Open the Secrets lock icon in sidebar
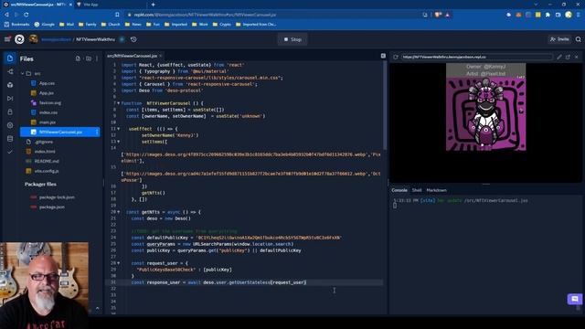 tap(10, 111)
